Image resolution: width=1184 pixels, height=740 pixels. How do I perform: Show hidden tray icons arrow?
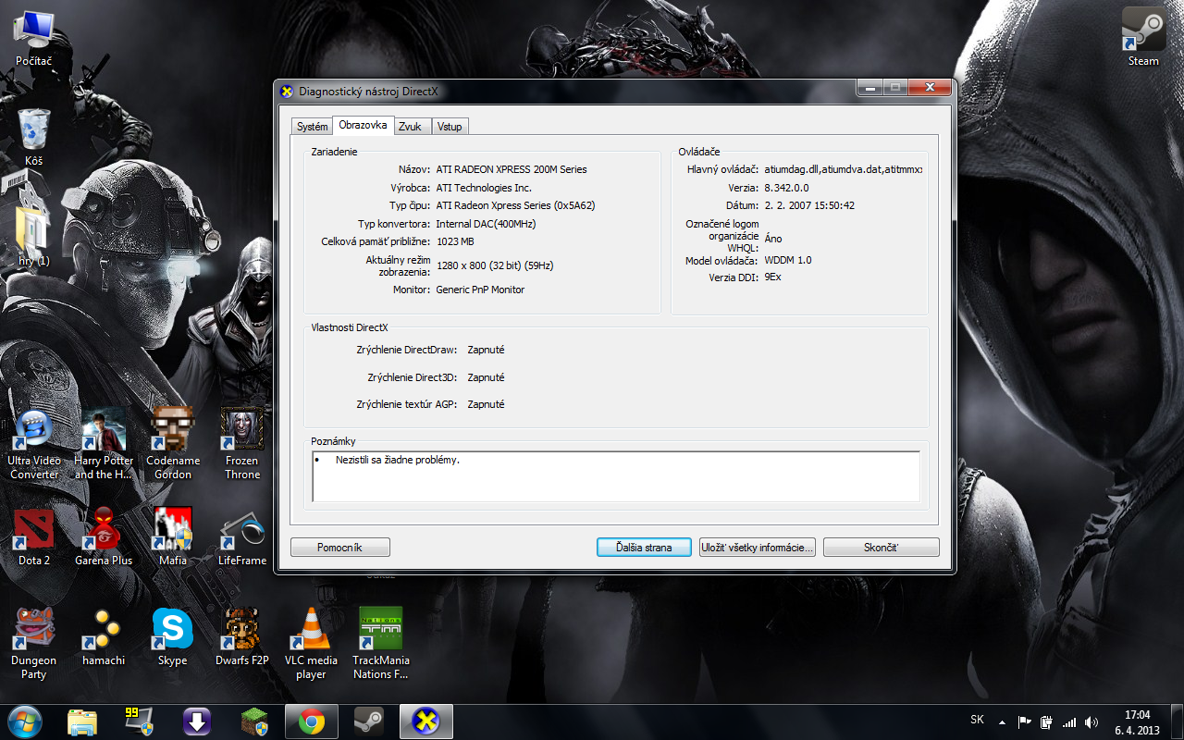coord(1002,721)
